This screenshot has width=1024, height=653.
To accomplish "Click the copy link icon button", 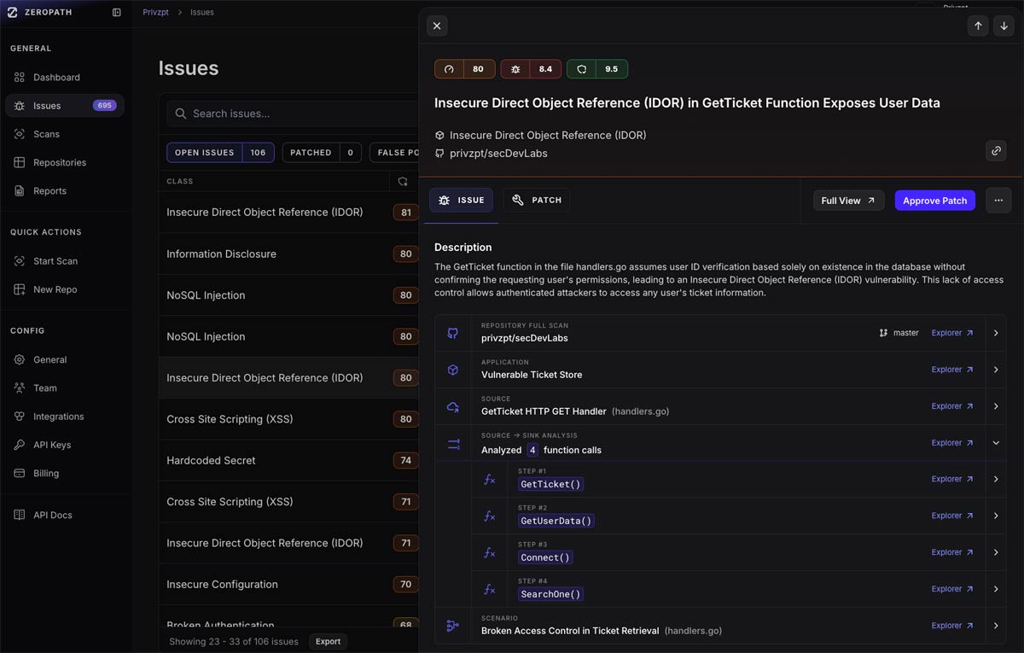I will [x=996, y=151].
